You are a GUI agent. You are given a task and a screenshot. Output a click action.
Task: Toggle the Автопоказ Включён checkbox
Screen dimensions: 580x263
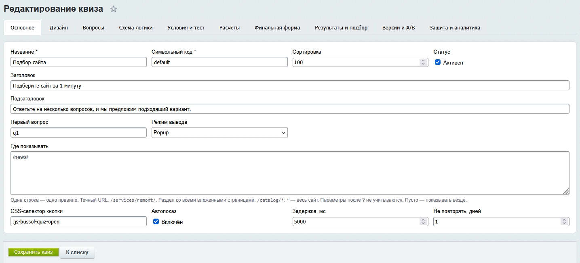point(156,222)
